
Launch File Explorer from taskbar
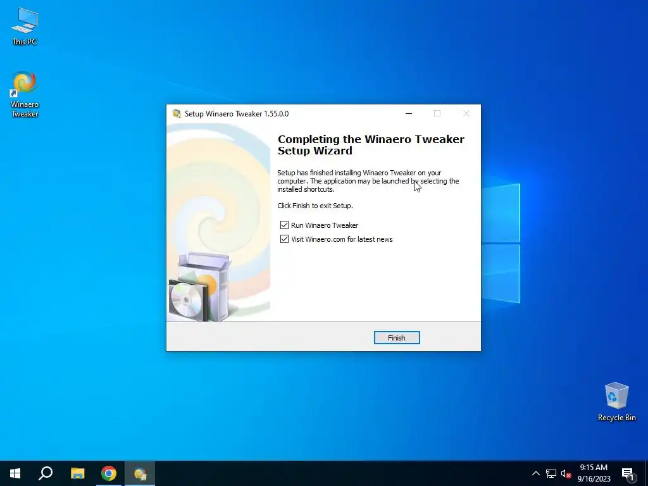pyautogui.click(x=77, y=473)
